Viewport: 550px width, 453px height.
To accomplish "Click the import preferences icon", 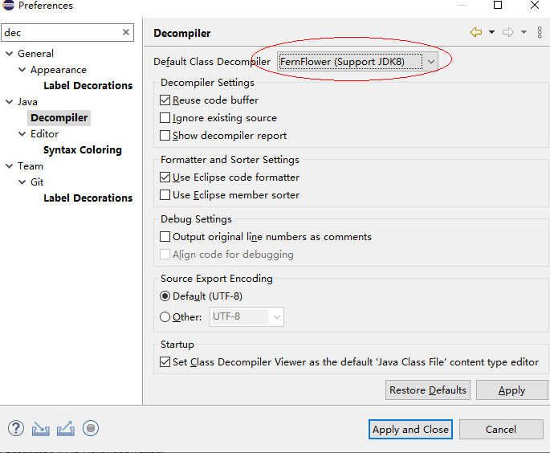I will pos(40,429).
